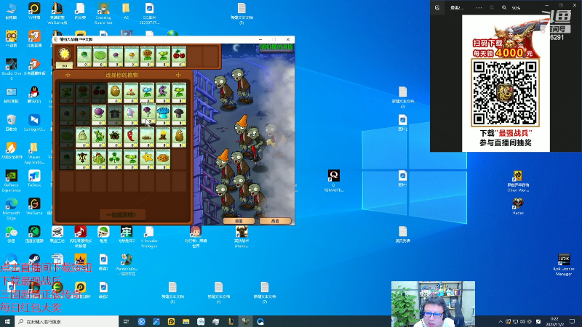Image resolution: width=582 pixels, height=327 pixels.
Task: Open the iLok License Manager shortcut
Action: coord(563,265)
